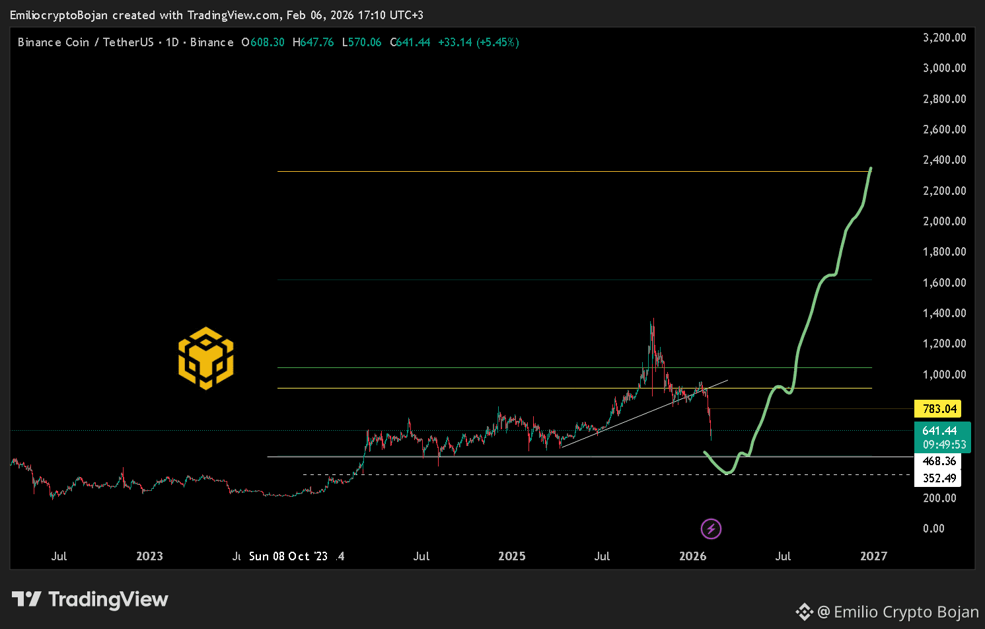Click the 1,800.00 price axis label
The image size is (985, 629).
(x=945, y=252)
